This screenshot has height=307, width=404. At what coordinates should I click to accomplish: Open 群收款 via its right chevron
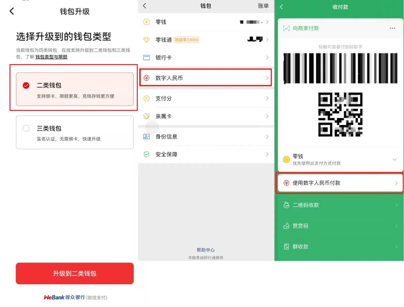(x=396, y=247)
